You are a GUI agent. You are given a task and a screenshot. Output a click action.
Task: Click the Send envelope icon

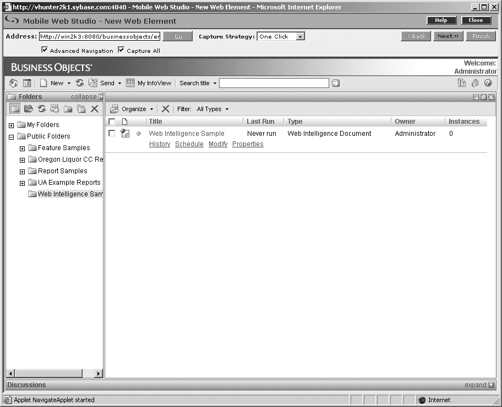tap(93, 83)
